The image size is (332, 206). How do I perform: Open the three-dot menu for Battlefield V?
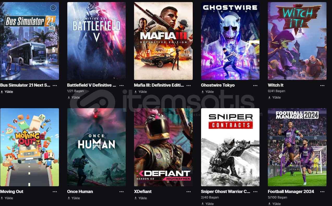[122, 85]
